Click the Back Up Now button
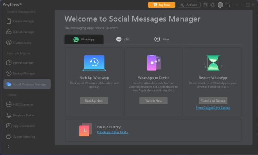 pyautogui.click(x=94, y=101)
